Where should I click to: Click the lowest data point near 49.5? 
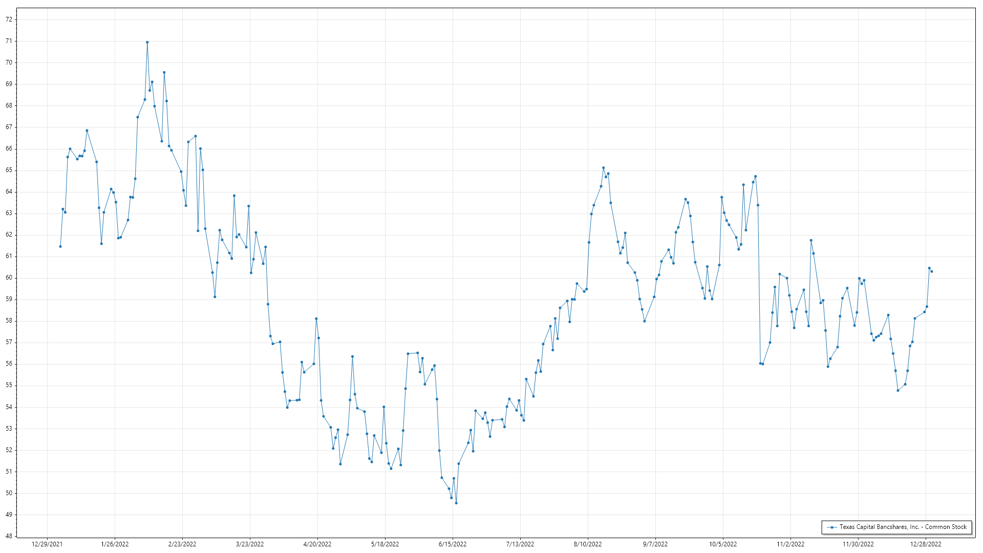tap(456, 503)
